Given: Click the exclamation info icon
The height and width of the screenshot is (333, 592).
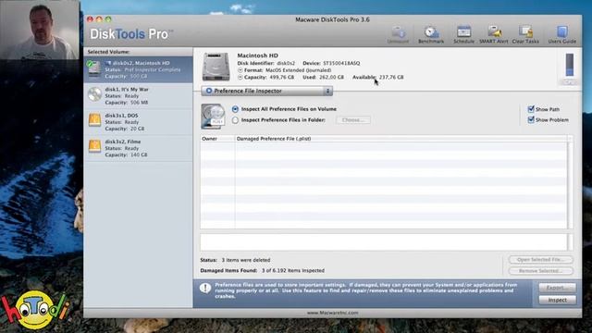Looking at the screenshot, I should click(205, 289).
